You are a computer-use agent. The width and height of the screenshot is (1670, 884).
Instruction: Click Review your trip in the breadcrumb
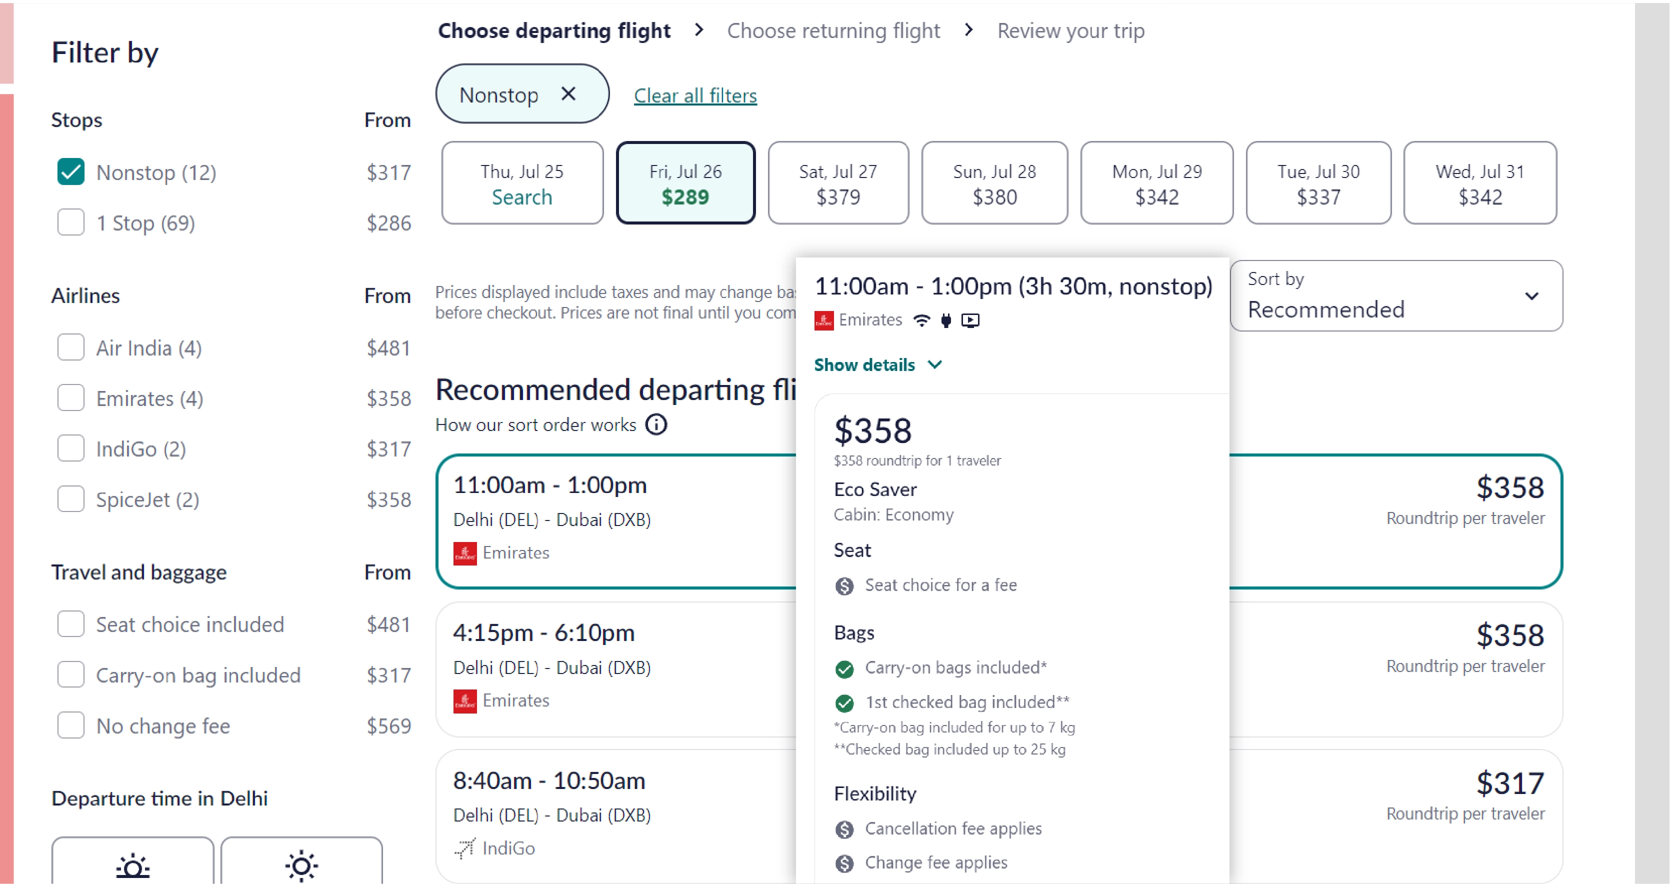pyautogui.click(x=1070, y=30)
